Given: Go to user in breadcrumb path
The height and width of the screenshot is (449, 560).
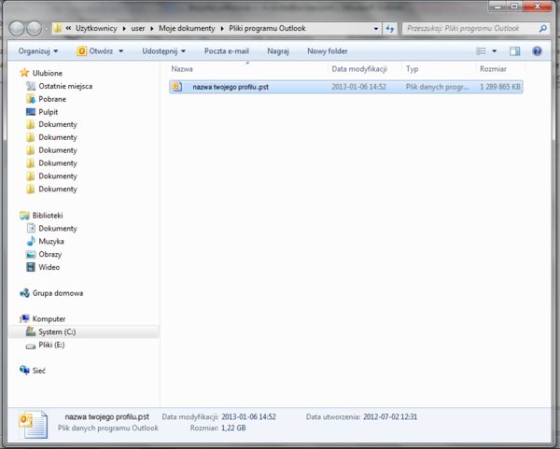Looking at the screenshot, I should coord(138,29).
